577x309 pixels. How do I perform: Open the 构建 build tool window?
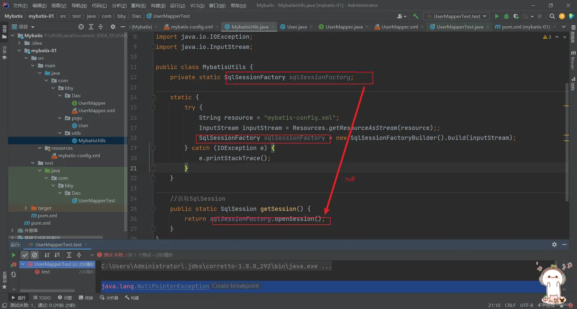[132, 298]
